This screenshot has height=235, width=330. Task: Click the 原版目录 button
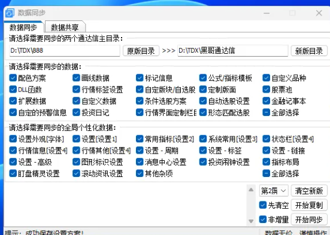(141, 51)
